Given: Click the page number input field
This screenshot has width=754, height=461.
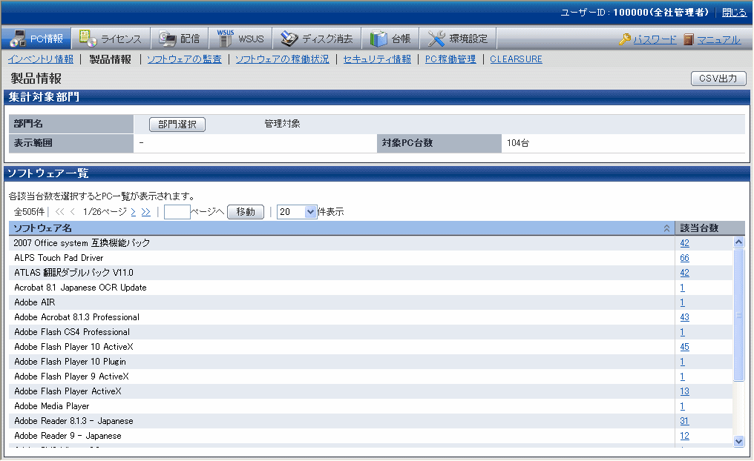Looking at the screenshot, I should 177,212.
